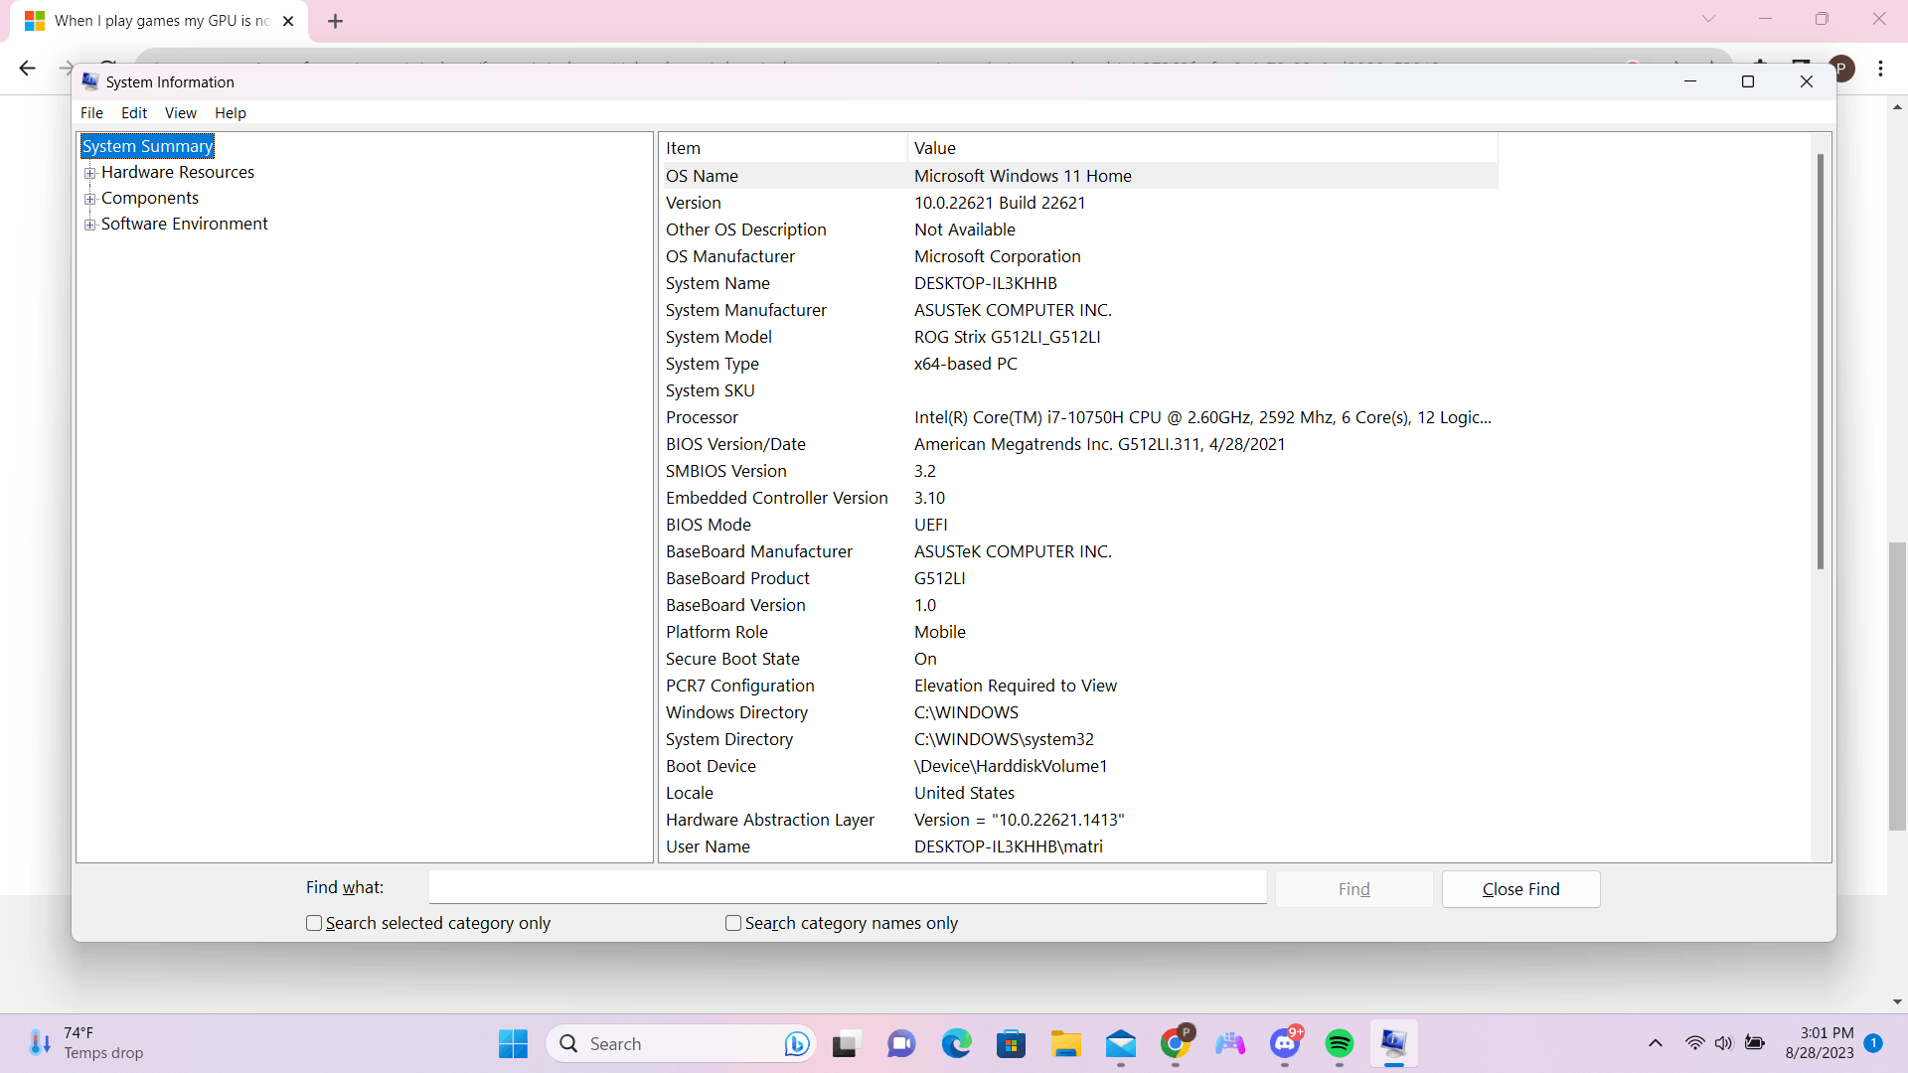The image size is (1908, 1073).
Task: Click weather widget 74°F icon
Action: 40,1043
